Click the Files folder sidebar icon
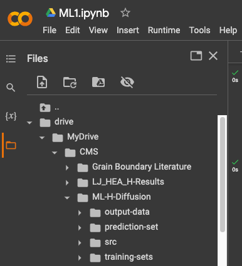The height and width of the screenshot is (266, 242). click(x=11, y=145)
